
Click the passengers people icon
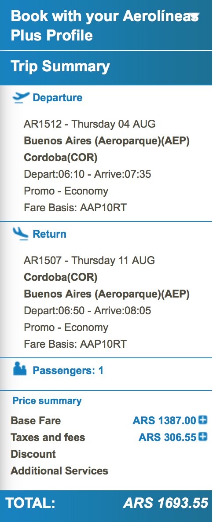pos(20,370)
